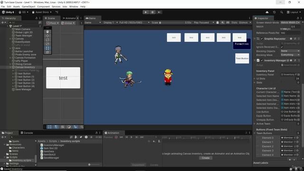
Task: Open the Global dropdown in Scene view
Action: 68,23
